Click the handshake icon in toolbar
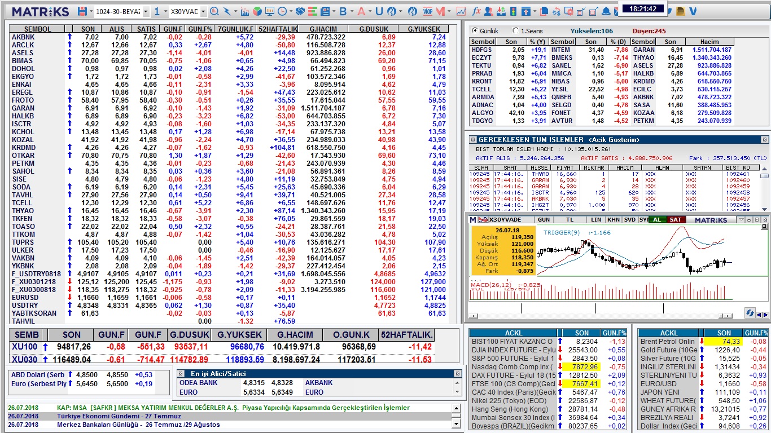 300,11
